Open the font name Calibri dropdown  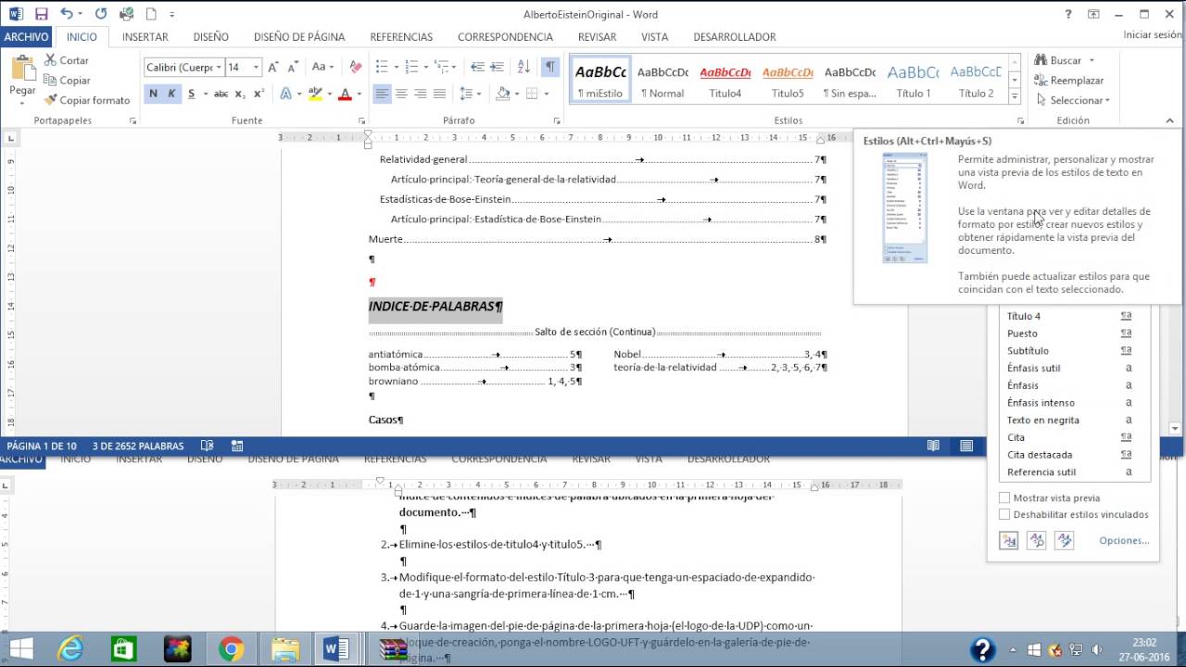[x=219, y=67]
